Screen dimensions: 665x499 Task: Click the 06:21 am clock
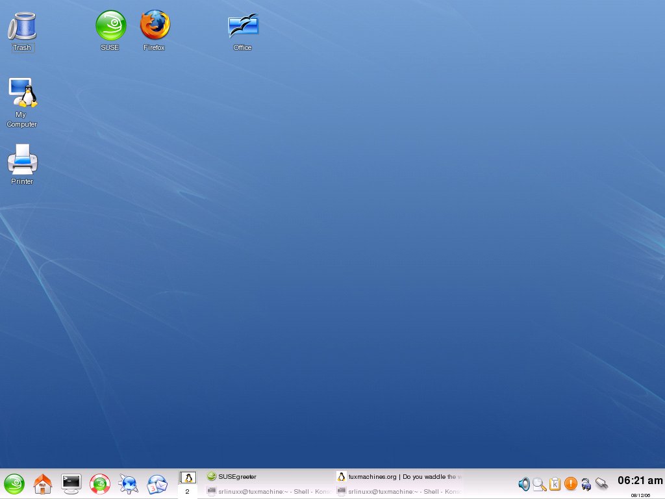(640, 480)
